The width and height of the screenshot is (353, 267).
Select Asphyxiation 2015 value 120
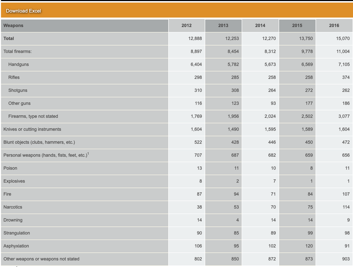(x=309, y=246)
